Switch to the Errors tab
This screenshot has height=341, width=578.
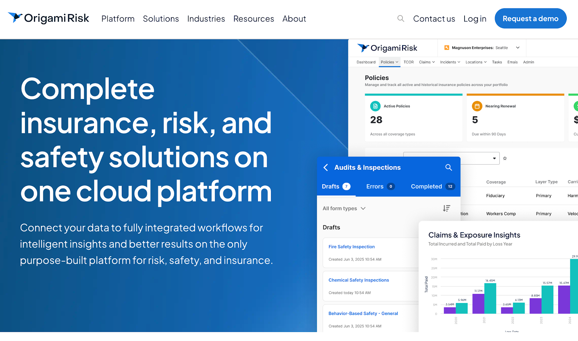coord(380,186)
